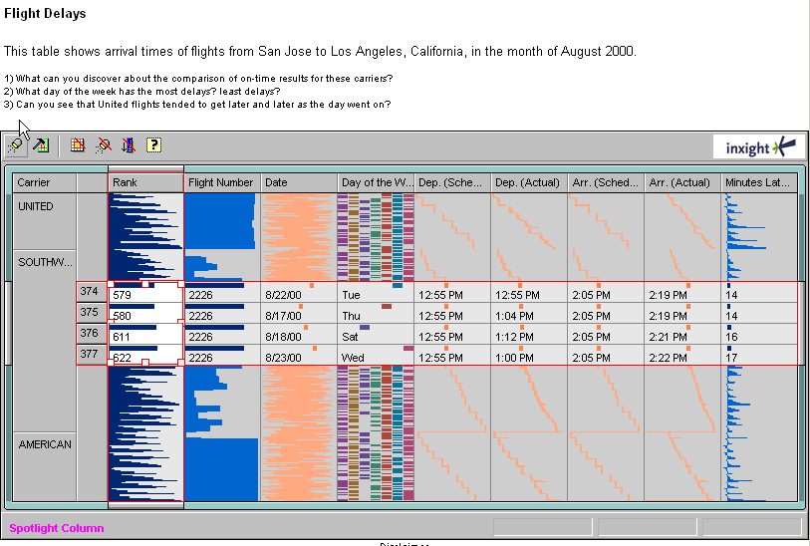Select the Day of the W... column header
The width and height of the screenshot is (810, 546).
pyautogui.click(x=376, y=182)
